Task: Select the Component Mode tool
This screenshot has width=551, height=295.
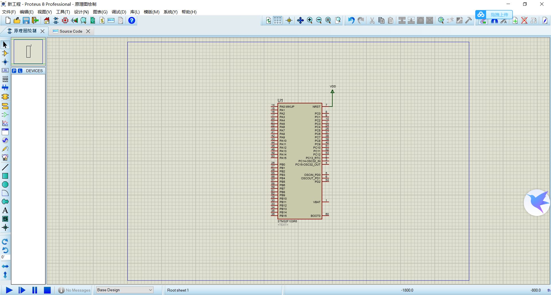Action: click(5, 53)
